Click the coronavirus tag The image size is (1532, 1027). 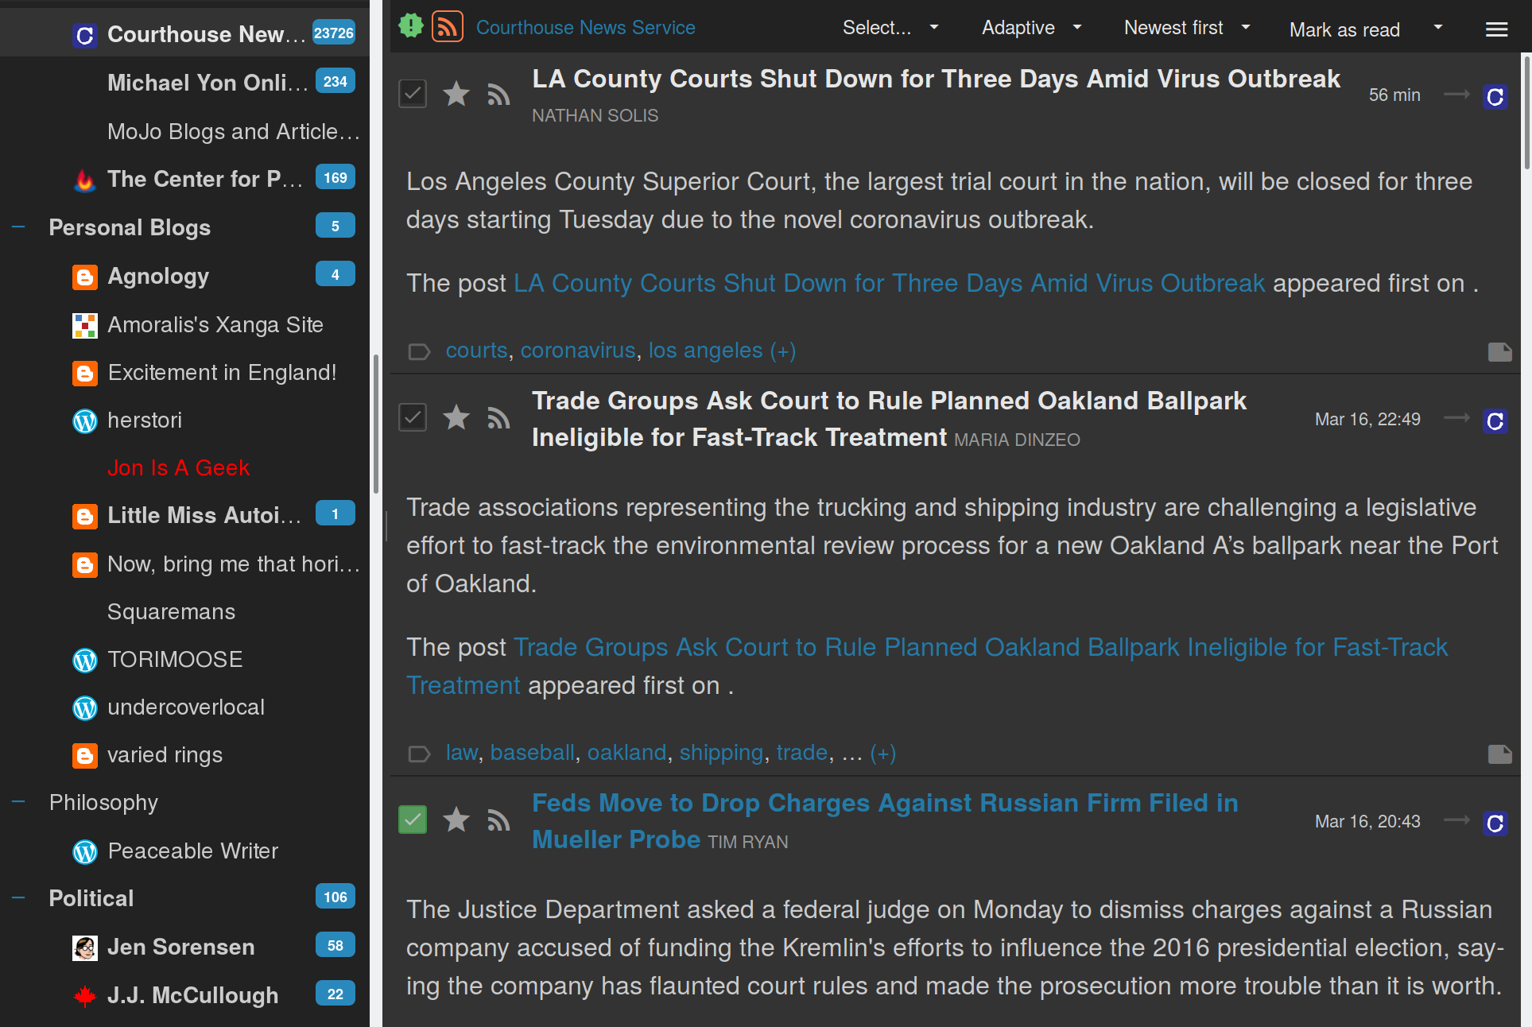pyautogui.click(x=577, y=351)
